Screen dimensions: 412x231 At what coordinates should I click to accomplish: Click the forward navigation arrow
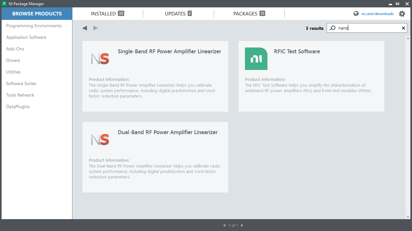coord(96,28)
